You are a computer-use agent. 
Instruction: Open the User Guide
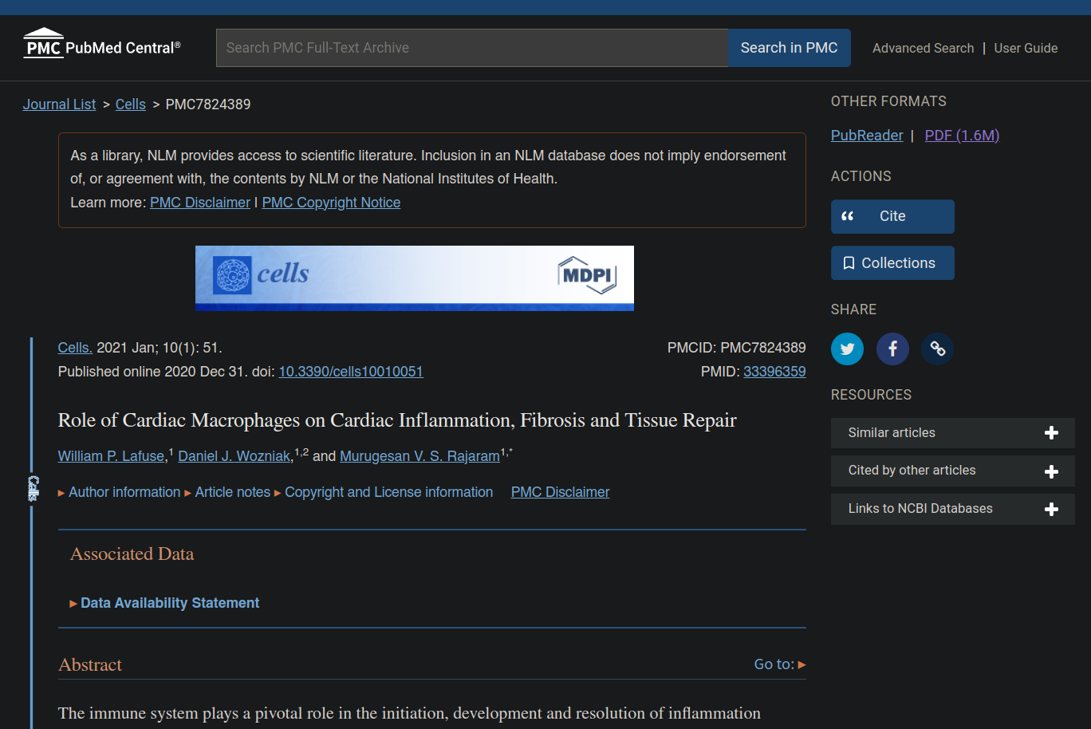click(x=1026, y=48)
